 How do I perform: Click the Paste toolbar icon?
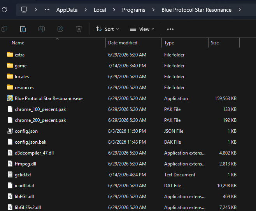tap(23, 29)
